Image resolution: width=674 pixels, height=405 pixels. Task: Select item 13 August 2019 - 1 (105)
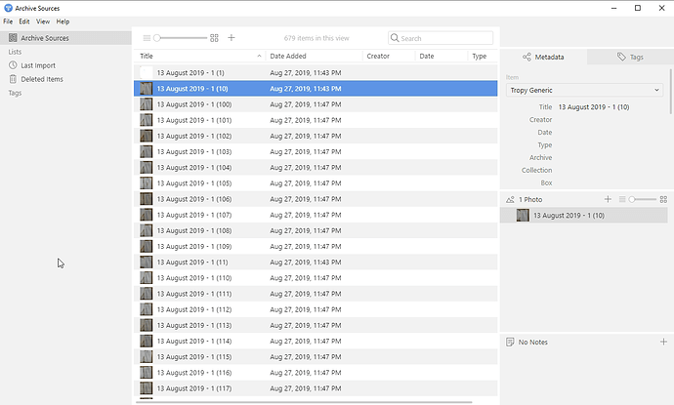tap(316, 183)
